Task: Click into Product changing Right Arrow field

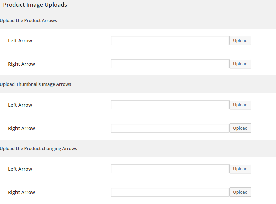Action: point(170,192)
